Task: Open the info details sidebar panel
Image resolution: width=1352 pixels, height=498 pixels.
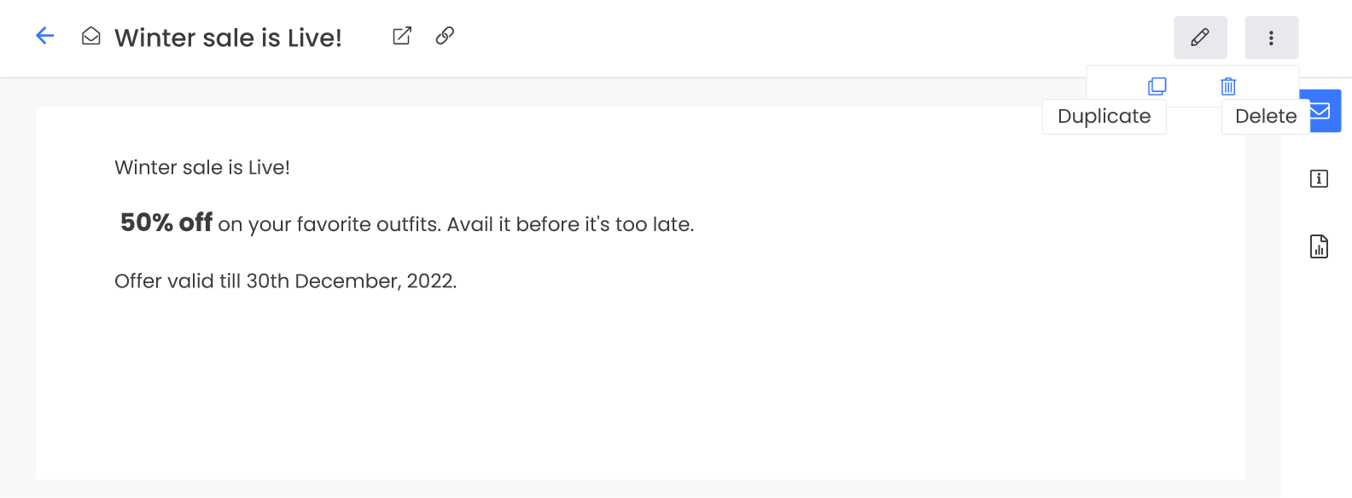Action: [x=1319, y=179]
